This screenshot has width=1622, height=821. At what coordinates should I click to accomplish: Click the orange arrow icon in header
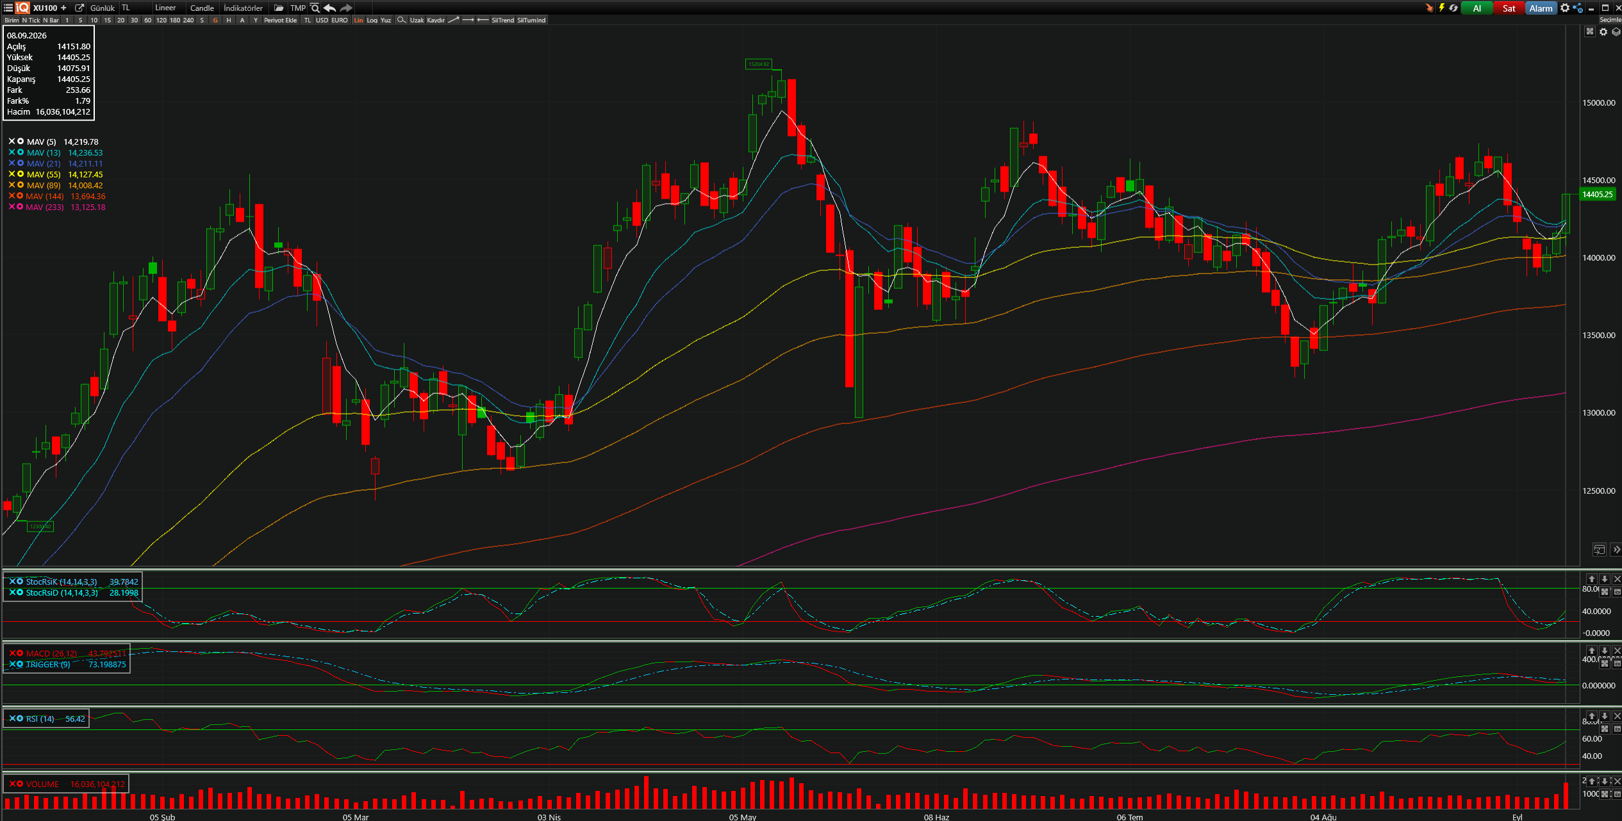[x=1429, y=8]
